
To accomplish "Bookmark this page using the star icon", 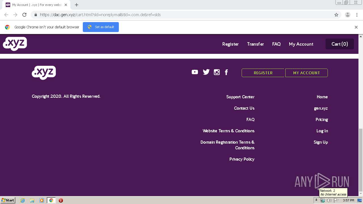I will [336, 15].
